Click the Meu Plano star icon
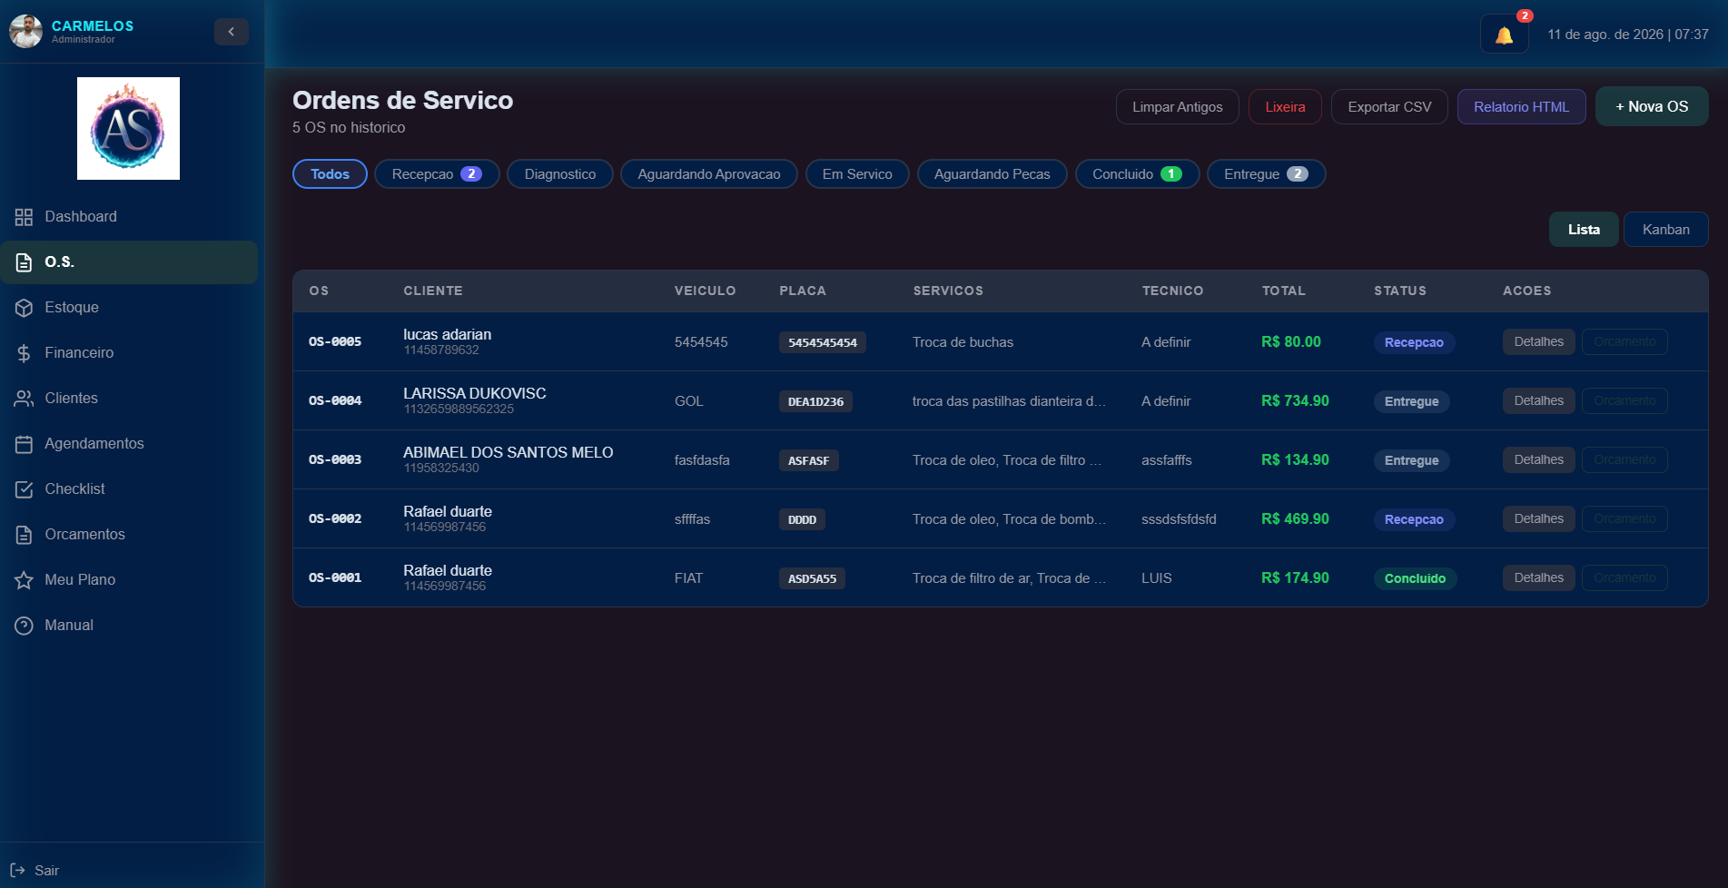1728x888 pixels. [x=24, y=580]
